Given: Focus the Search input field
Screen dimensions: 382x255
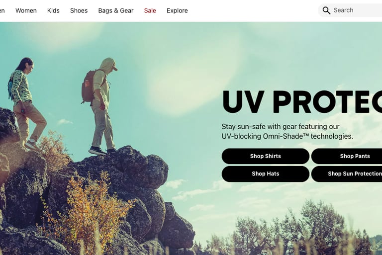Looking at the screenshot, I should click(x=350, y=10).
